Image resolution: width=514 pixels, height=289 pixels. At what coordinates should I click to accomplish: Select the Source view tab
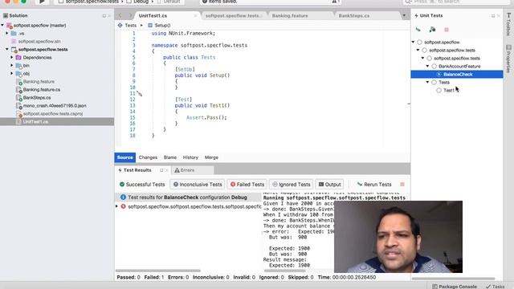(125, 157)
